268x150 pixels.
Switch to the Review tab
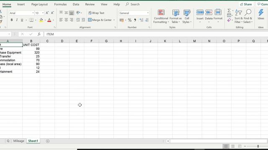90,4
